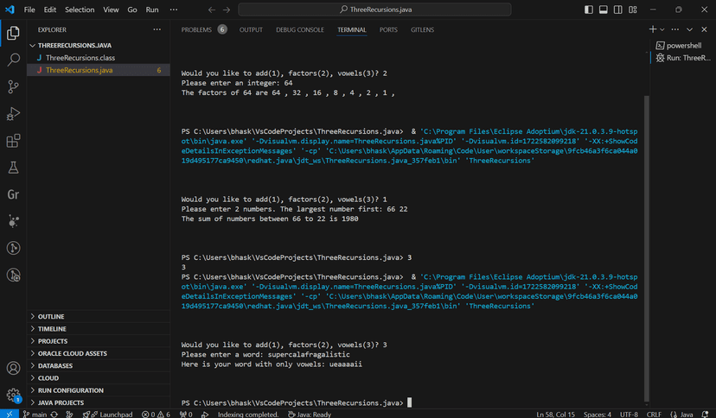Screen dimensions: 716x418
Task: Expand the DATABASES section
Action: 99,365
